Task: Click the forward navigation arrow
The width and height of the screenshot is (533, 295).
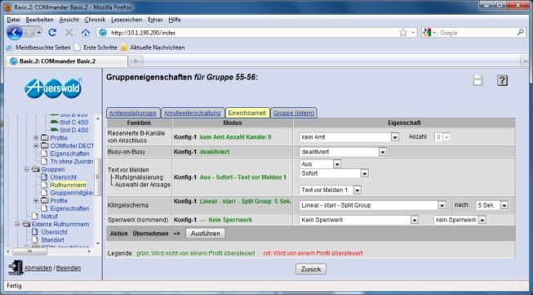Action: (x=29, y=33)
